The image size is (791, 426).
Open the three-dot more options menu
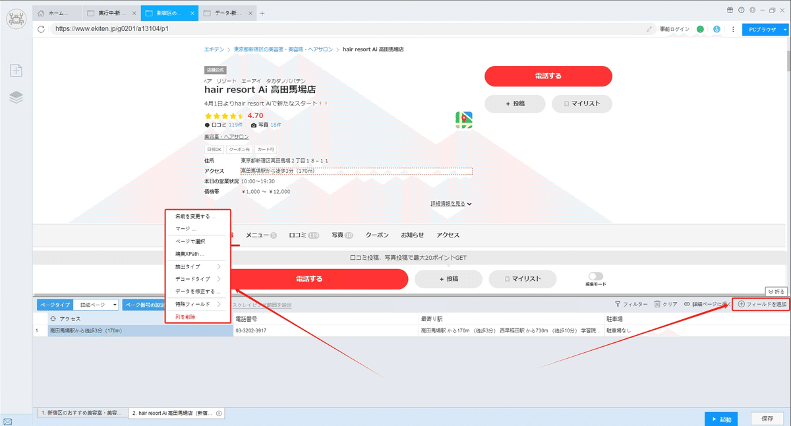pyautogui.click(x=733, y=29)
